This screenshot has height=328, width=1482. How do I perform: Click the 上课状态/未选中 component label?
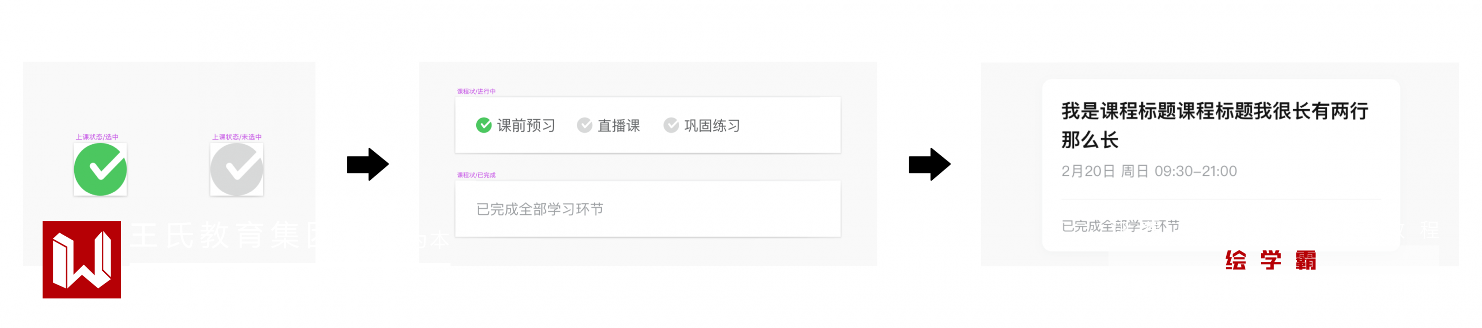pos(237,137)
